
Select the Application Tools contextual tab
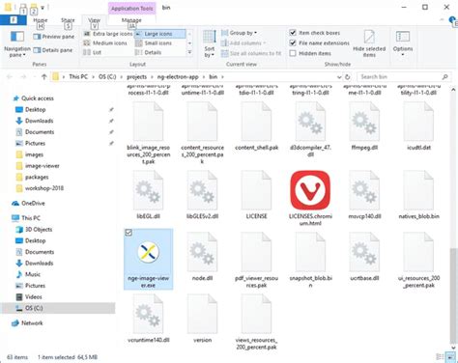coord(132,9)
